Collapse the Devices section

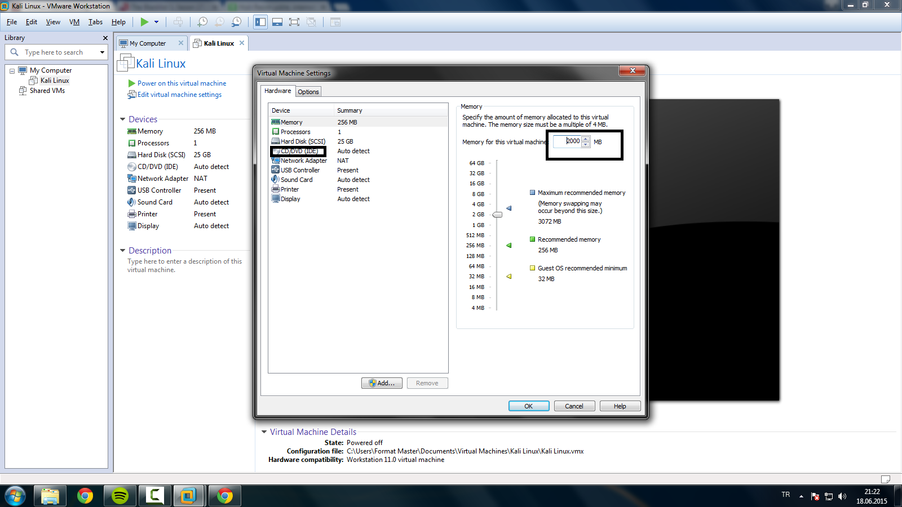click(x=123, y=119)
